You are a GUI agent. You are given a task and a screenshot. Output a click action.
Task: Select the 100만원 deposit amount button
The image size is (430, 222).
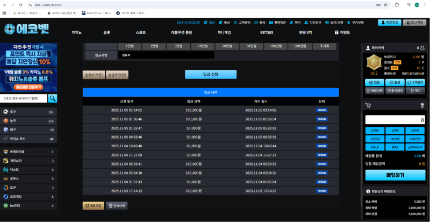tap(276, 46)
